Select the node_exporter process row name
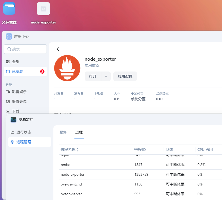 pos(73,175)
